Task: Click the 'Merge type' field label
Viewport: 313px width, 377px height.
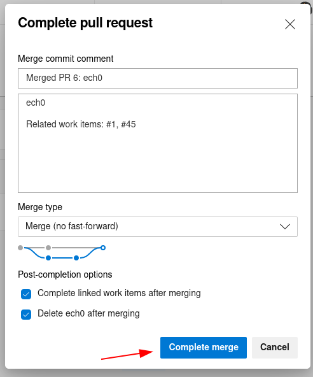Action: coord(40,207)
